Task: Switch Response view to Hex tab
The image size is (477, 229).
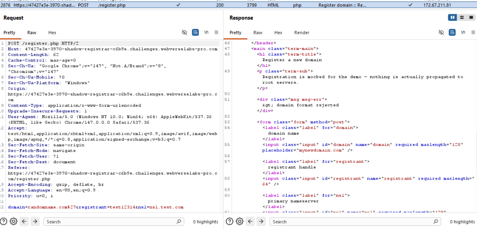Action: click(x=278, y=32)
